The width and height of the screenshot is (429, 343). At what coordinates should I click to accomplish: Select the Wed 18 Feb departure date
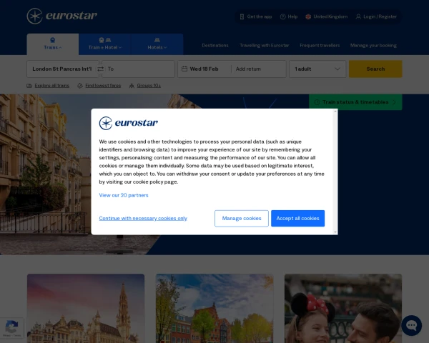tap(204, 69)
